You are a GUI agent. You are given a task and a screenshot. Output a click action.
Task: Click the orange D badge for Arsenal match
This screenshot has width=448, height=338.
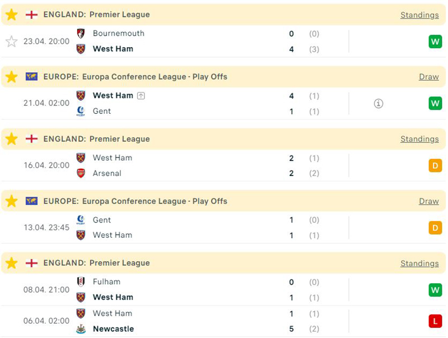tap(435, 166)
